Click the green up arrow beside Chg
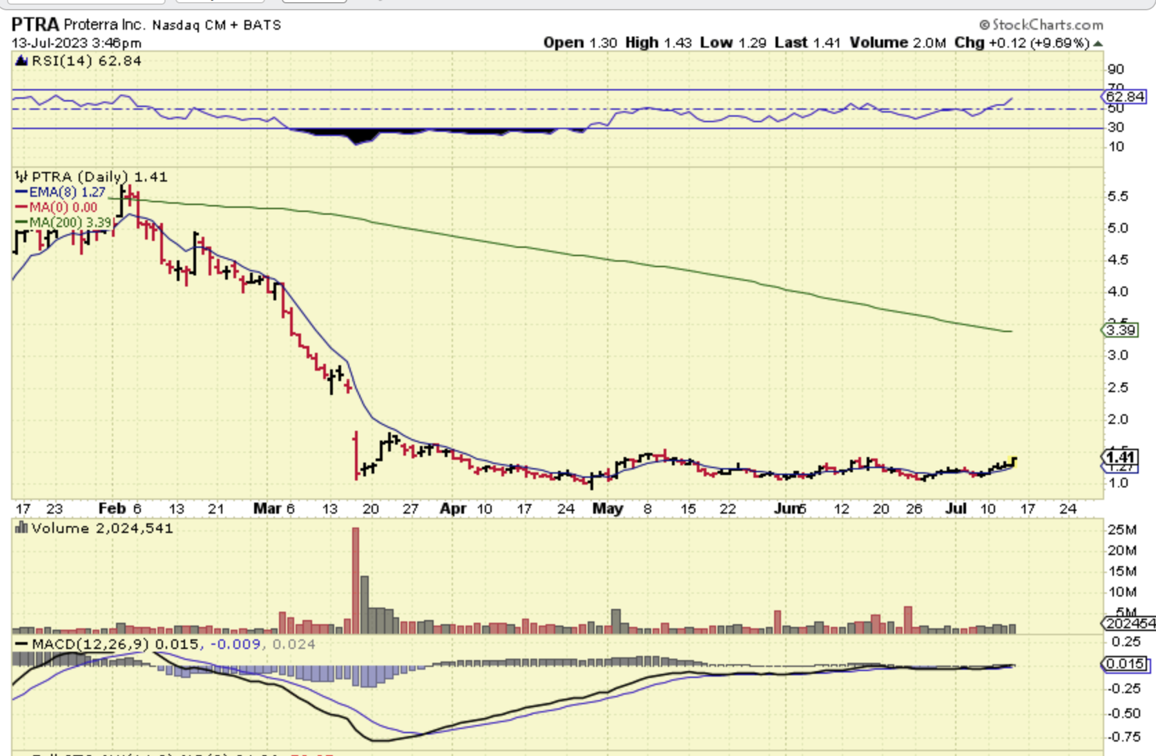The width and height of the screenshot is (1156, 756). [x=1098, y=43]
